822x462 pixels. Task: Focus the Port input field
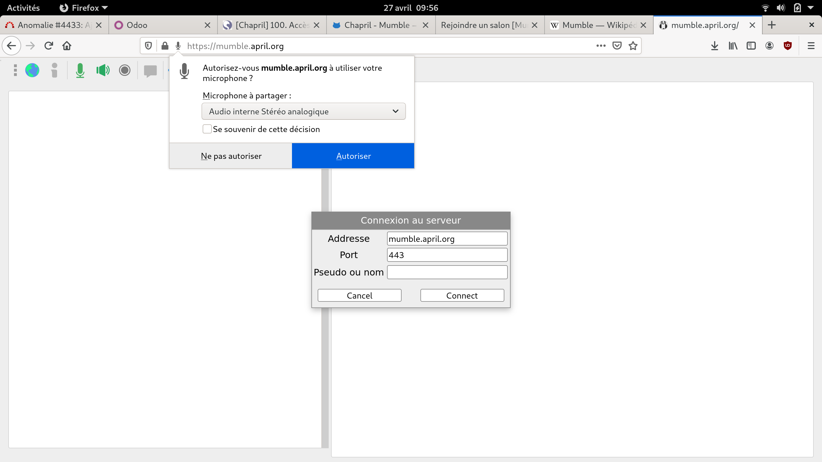(x=447, y=255)
